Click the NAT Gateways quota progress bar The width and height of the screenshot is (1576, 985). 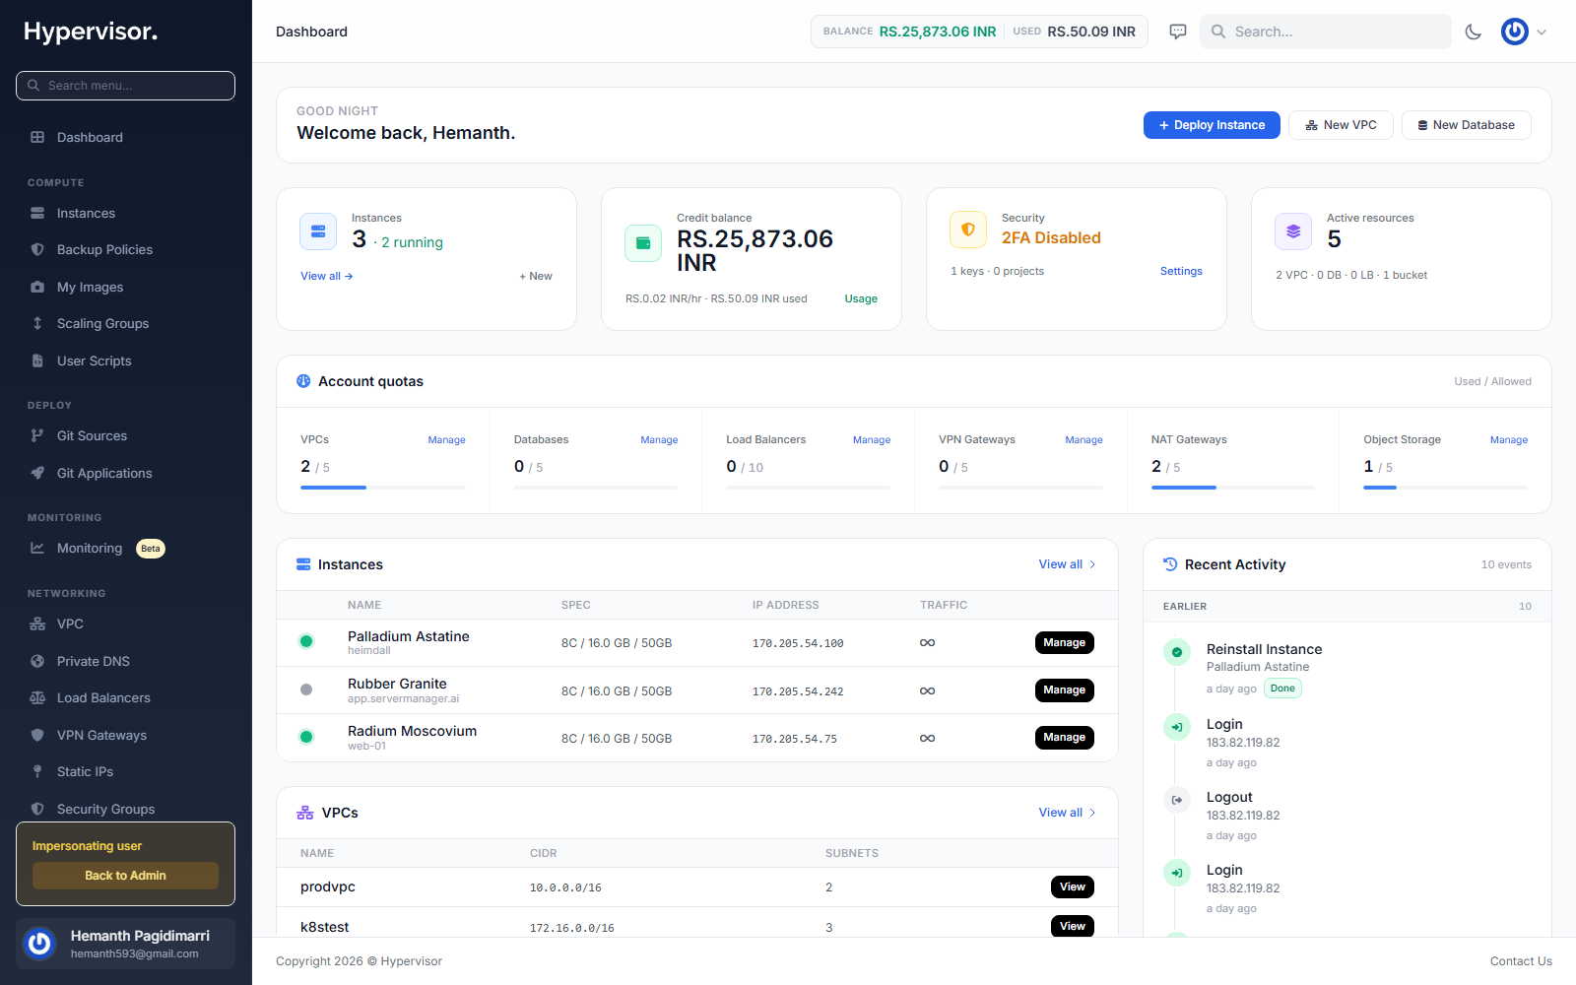[x=1233, y=488]
